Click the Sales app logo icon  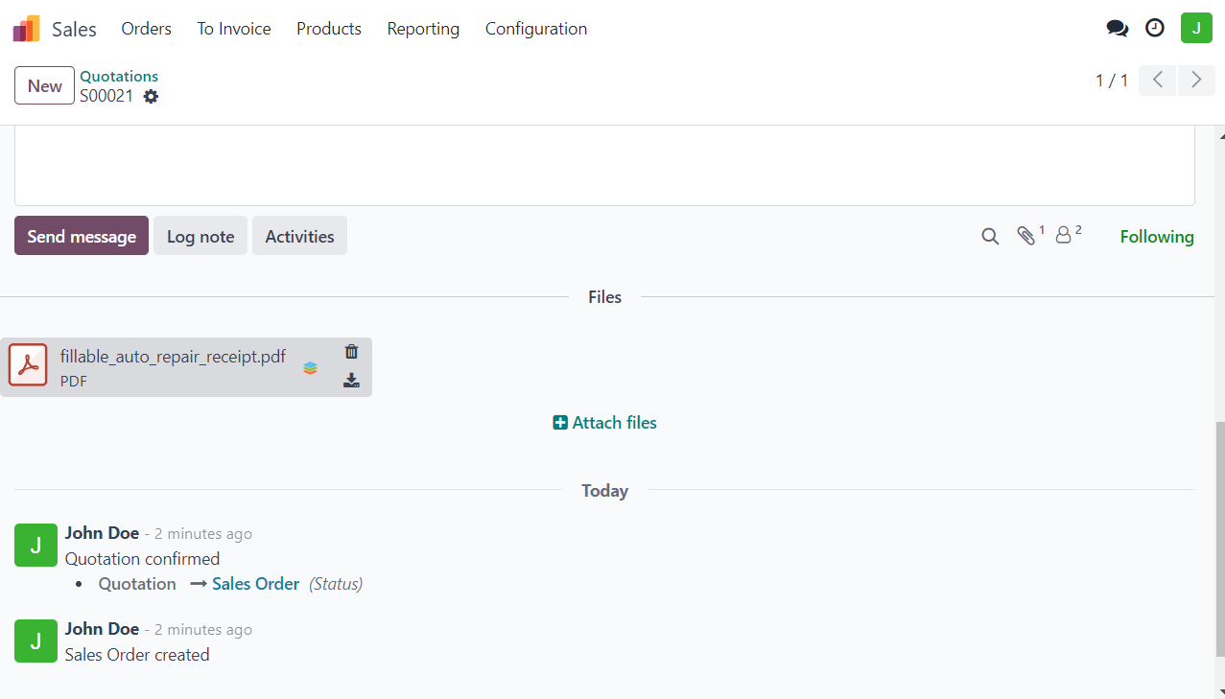(27, 29)
